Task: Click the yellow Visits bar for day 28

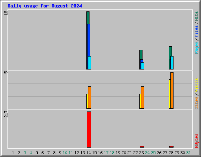Action: pyautogui.click(x=170, y=94)
